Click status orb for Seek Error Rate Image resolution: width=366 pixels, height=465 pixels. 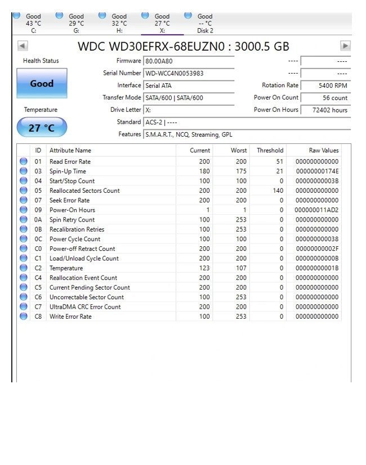coord(24,200)
